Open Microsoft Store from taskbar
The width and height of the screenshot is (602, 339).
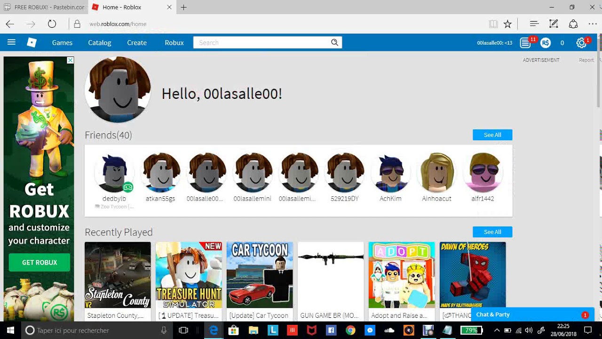(233, 331)
